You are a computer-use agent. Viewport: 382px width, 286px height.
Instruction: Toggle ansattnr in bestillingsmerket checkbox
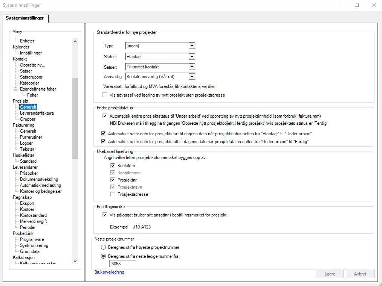105,215
